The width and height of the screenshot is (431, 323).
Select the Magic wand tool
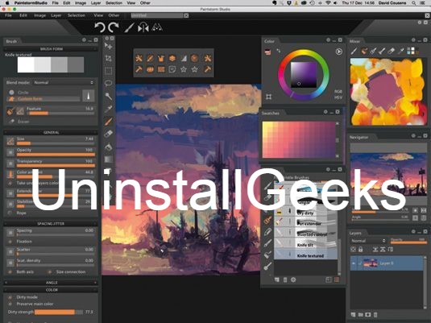click(108, 96)
